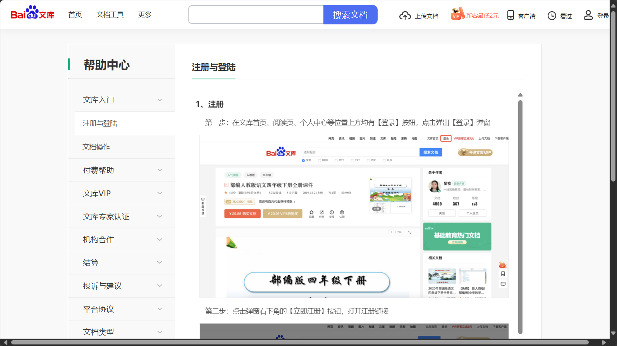
Task: Select 文档操作 in sidebar
Action: point(122,147)
